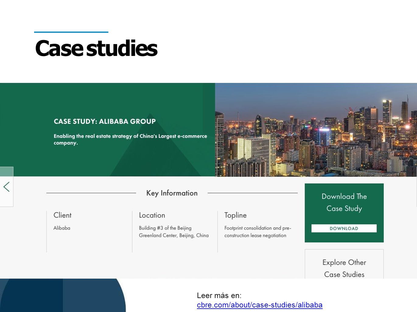Select the Beijing Greenland Center location text
Screen dimensions: 417x312
point(174,232)
